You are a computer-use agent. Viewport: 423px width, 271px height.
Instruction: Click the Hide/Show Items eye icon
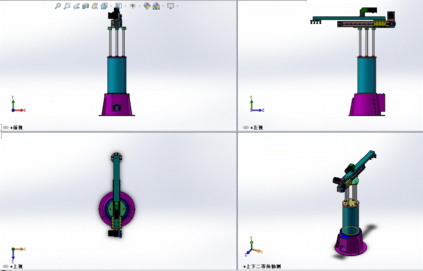(x=132, y=6)
